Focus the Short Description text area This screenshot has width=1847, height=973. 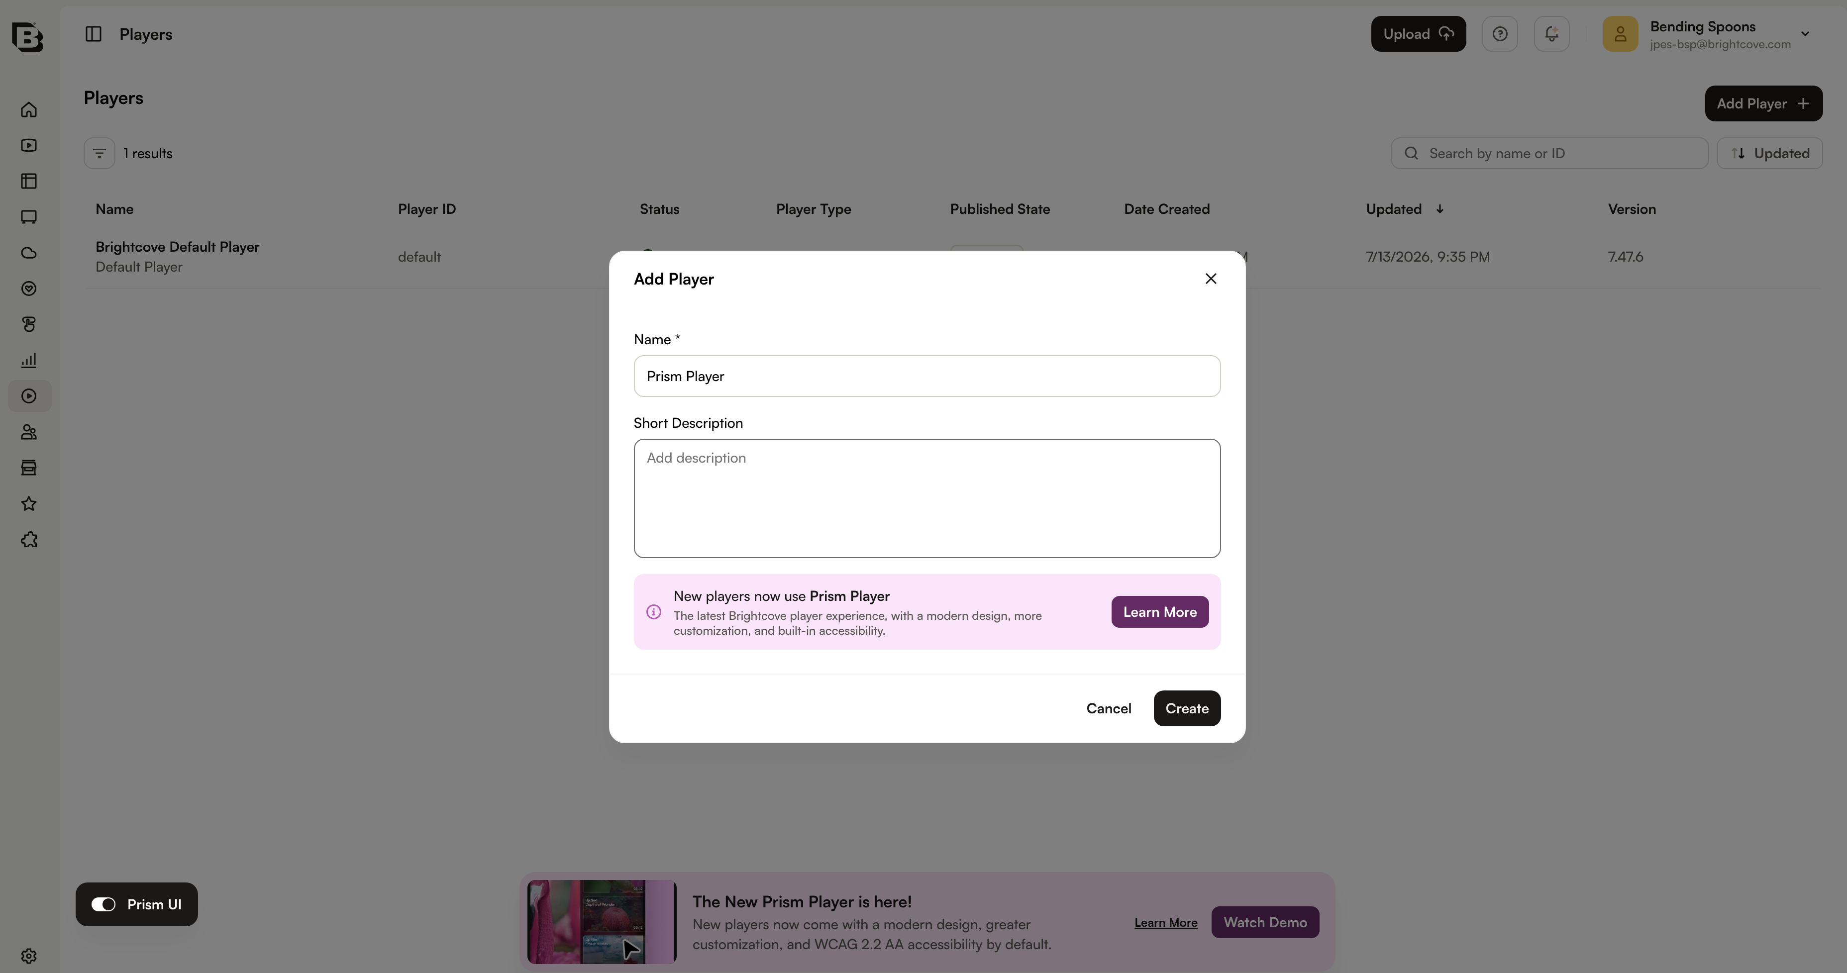tap(926, 498)
